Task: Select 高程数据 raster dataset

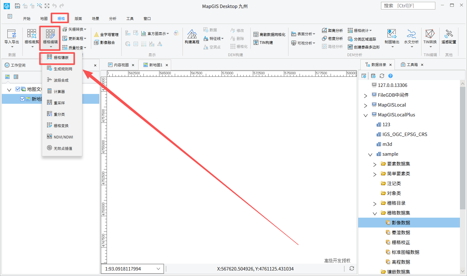Action: (x=401, y=262)
